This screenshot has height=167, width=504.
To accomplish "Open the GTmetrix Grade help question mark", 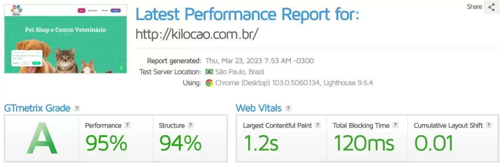I will [x=77, y=108].
